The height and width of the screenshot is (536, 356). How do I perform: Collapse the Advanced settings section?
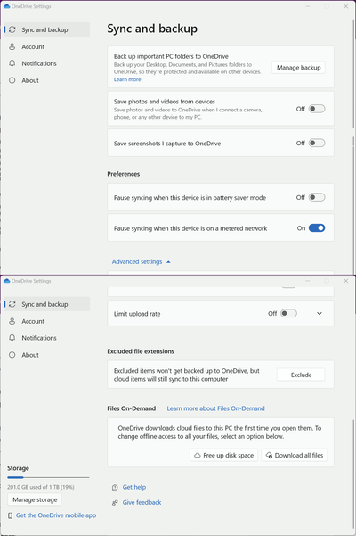pos(142,262)
